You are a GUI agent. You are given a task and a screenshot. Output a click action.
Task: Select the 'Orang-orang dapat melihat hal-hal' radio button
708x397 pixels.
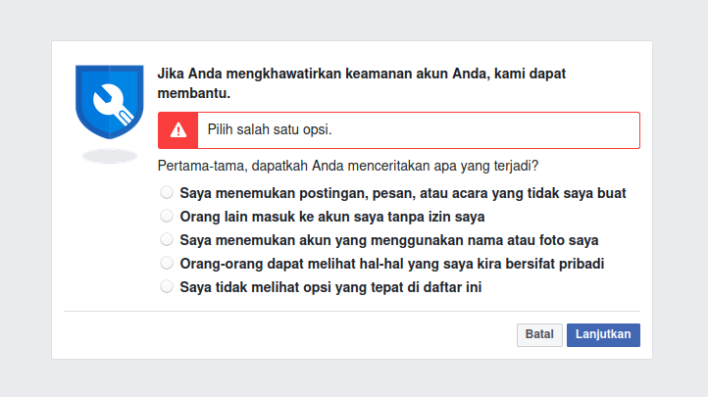(168, 263)
